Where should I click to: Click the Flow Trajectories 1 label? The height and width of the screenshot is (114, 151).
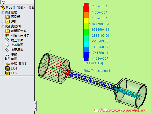pyautogui.click(x=97, y=71)
